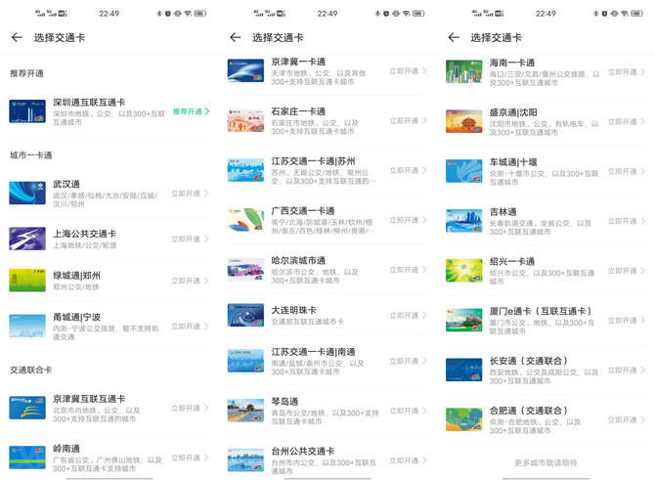Select the 武汉通 card title text

[x=66, y=184]
